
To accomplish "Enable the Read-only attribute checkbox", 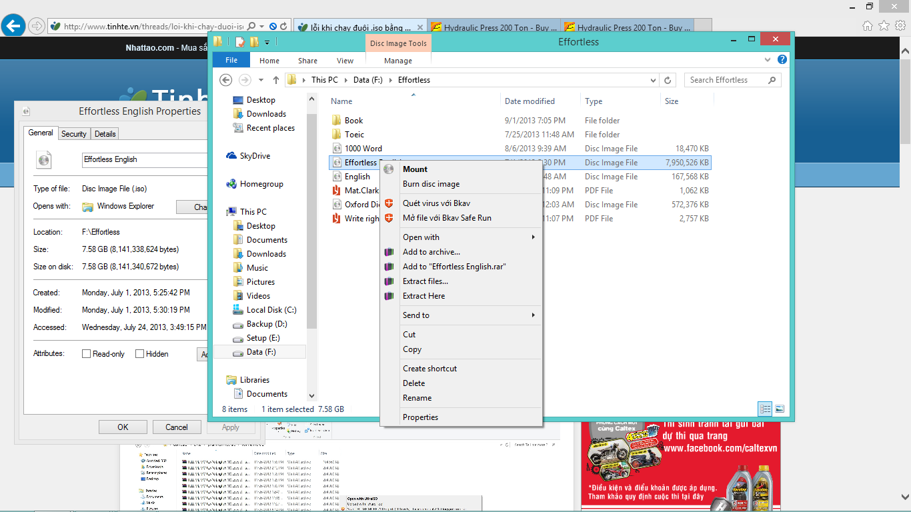I will (x=86, y=354).
